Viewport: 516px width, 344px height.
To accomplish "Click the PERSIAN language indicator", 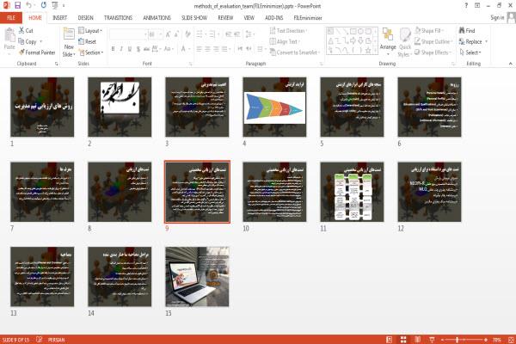I will click(x=56, y=340).
